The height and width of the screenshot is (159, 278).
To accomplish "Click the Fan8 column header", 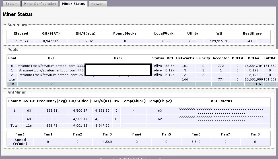I will coord(255,134).
